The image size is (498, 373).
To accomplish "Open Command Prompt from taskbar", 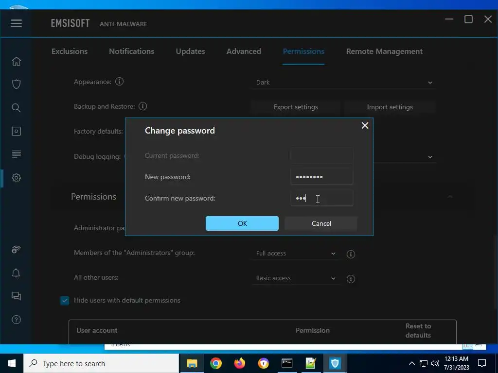I will tap(287, 363).
